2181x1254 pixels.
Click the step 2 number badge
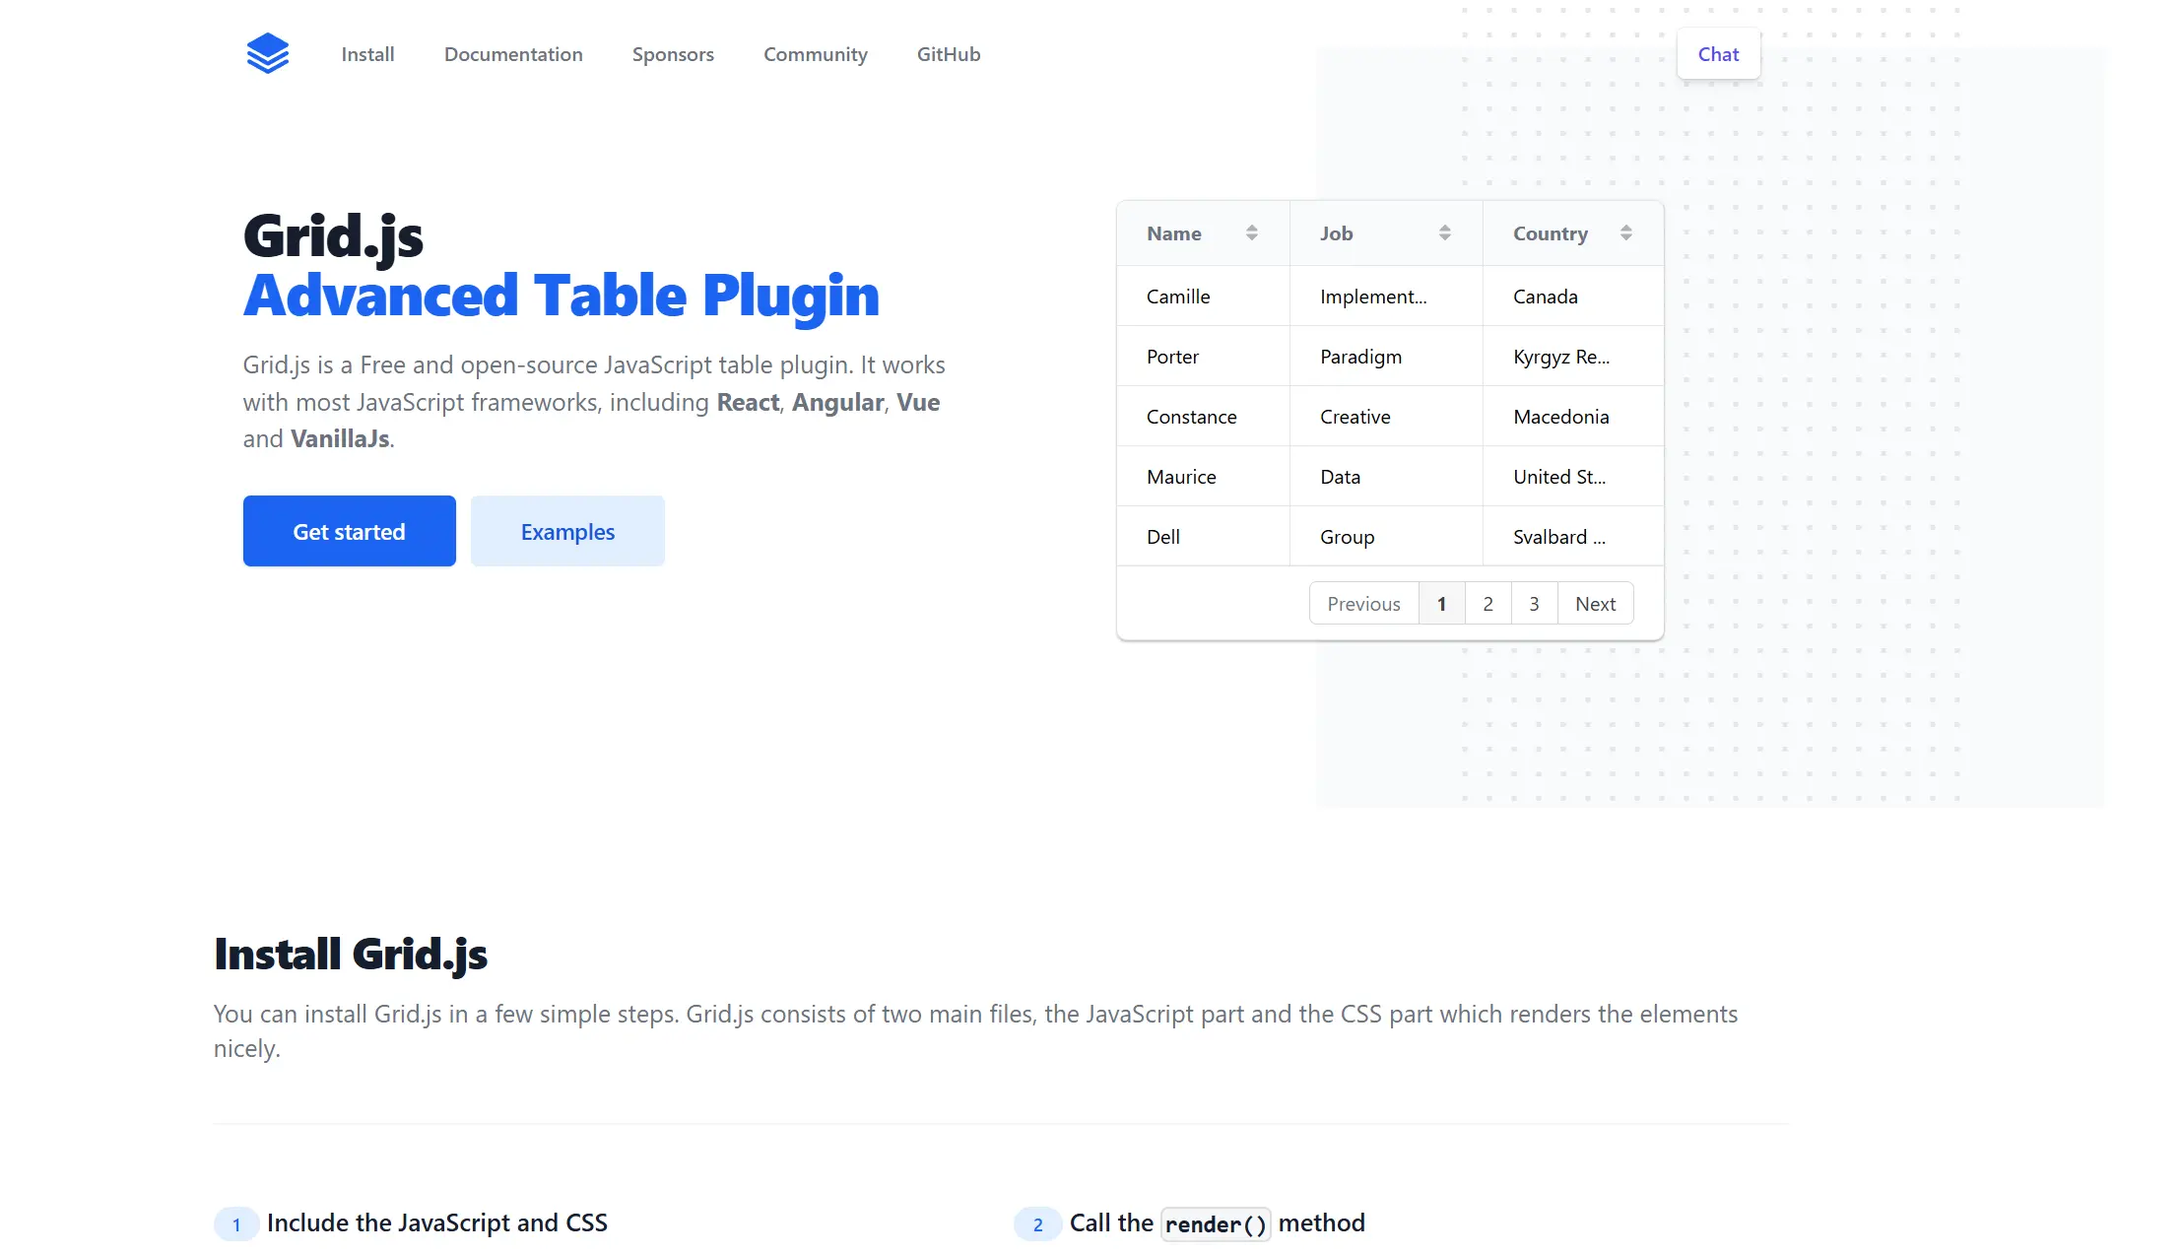click(1037, 1223)
